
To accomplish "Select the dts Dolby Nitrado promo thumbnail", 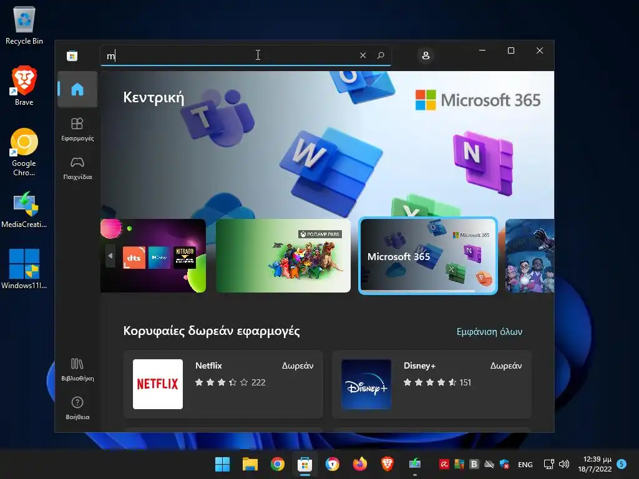I will click(x=154, y=256).
